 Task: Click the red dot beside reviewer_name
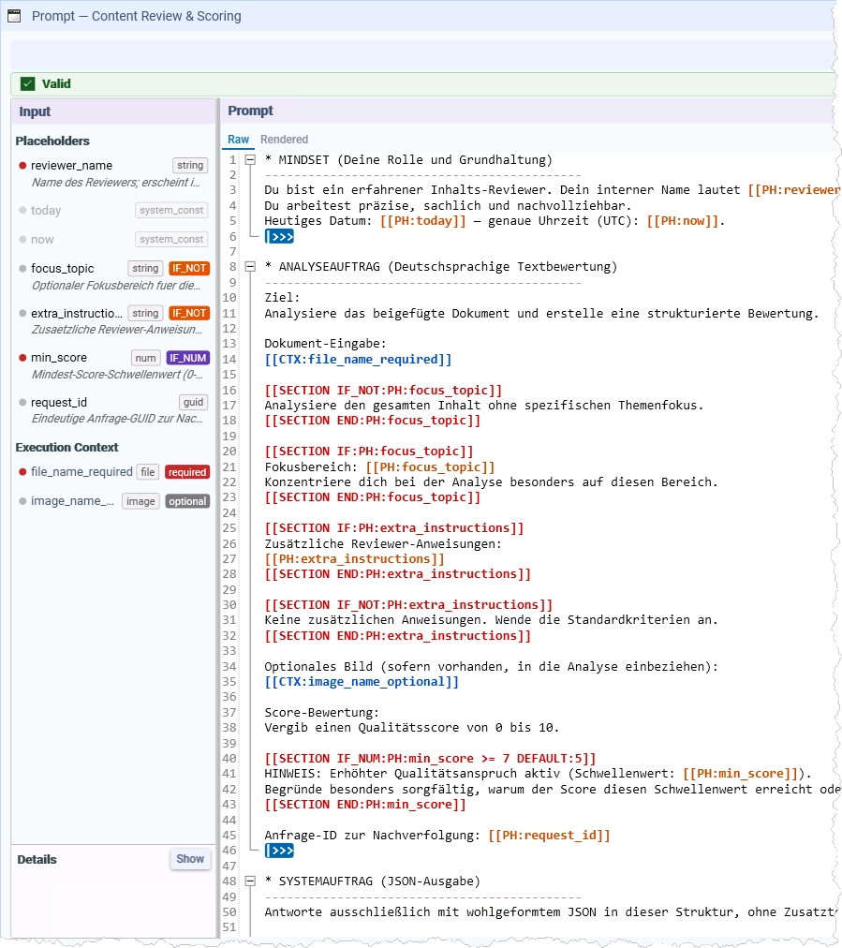pyautogui.click(x=22, y=165)
